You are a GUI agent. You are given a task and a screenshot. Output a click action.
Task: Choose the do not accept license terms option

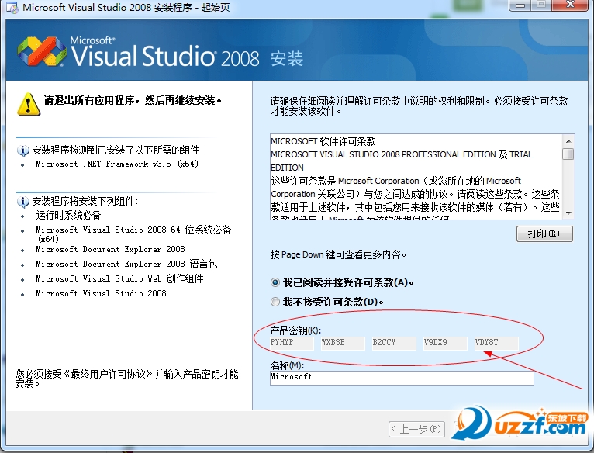point(275,302)
